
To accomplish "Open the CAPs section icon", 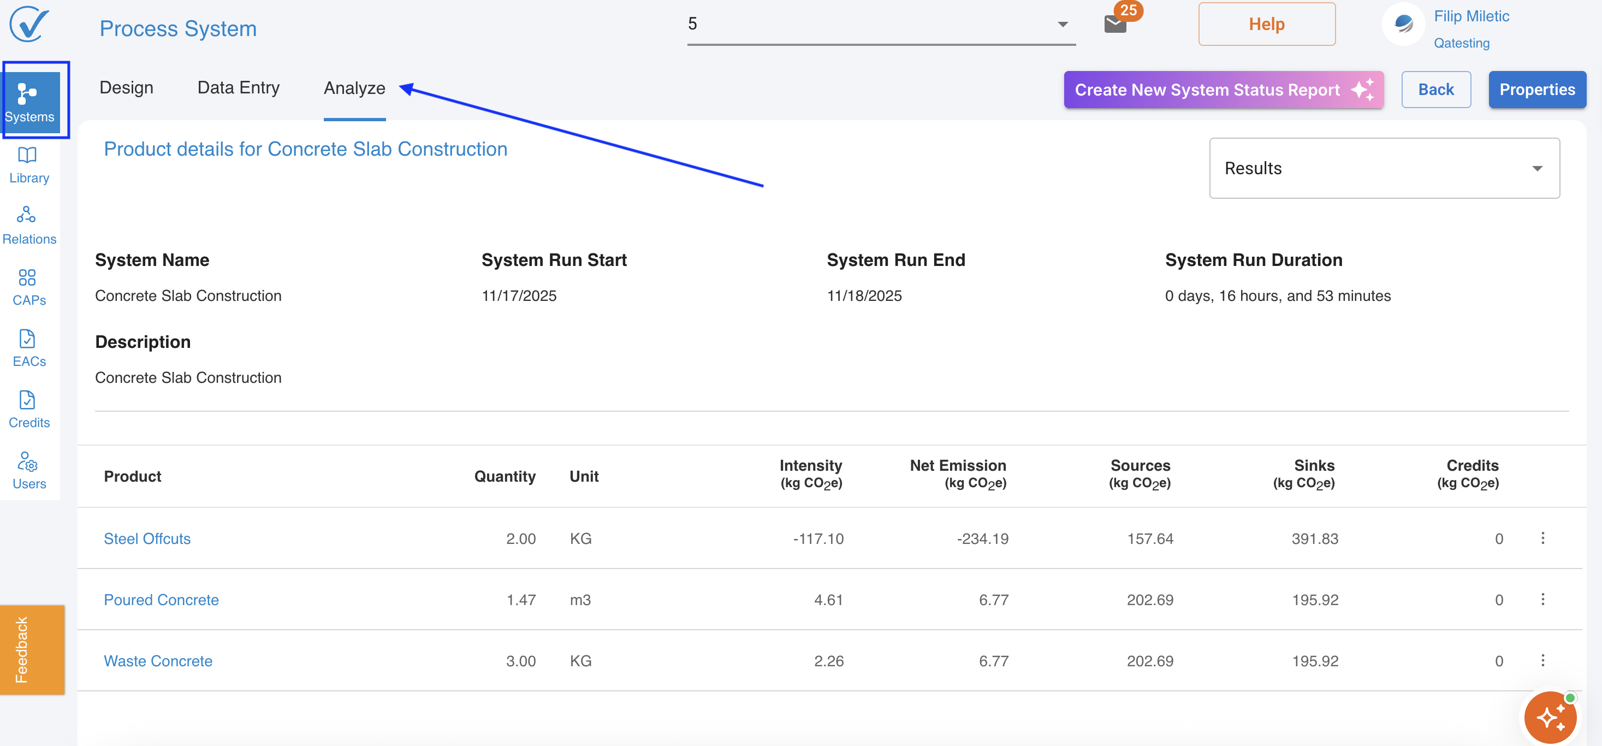I will (x=28, y=287).
